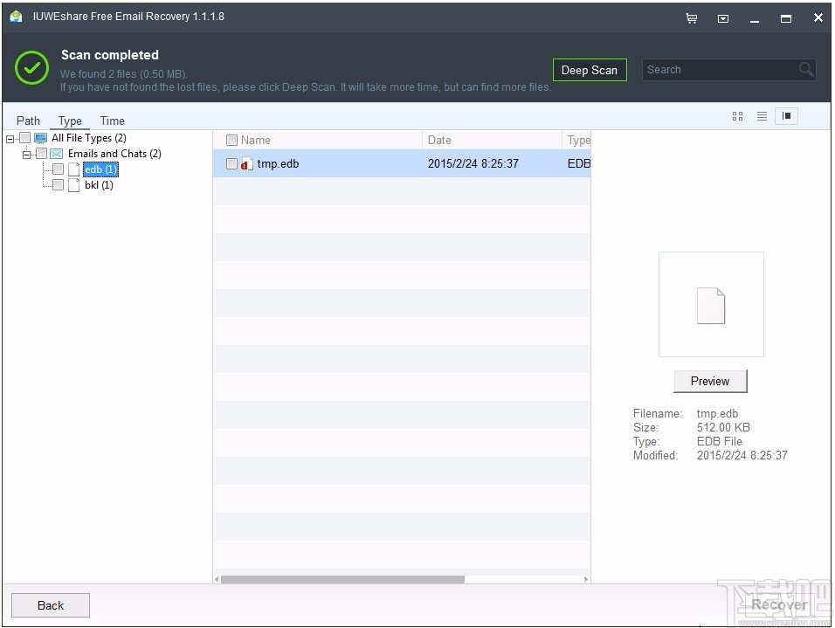Click the magnifier search icon
The width and height of the screenshot is (835, 628).
pyautogui.click(x=806, y=69)
